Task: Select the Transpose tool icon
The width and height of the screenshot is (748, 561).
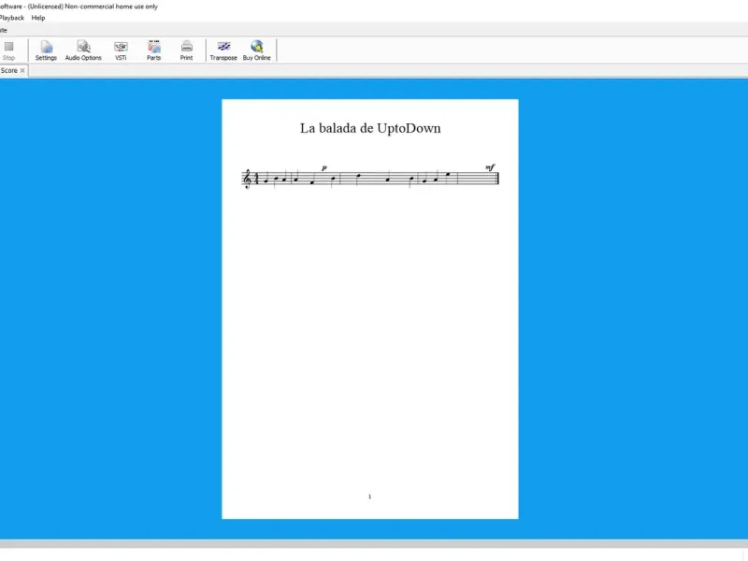Action: pos(223,50)
